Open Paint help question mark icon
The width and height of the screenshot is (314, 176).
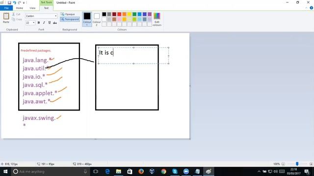click(x=312, y=8)
